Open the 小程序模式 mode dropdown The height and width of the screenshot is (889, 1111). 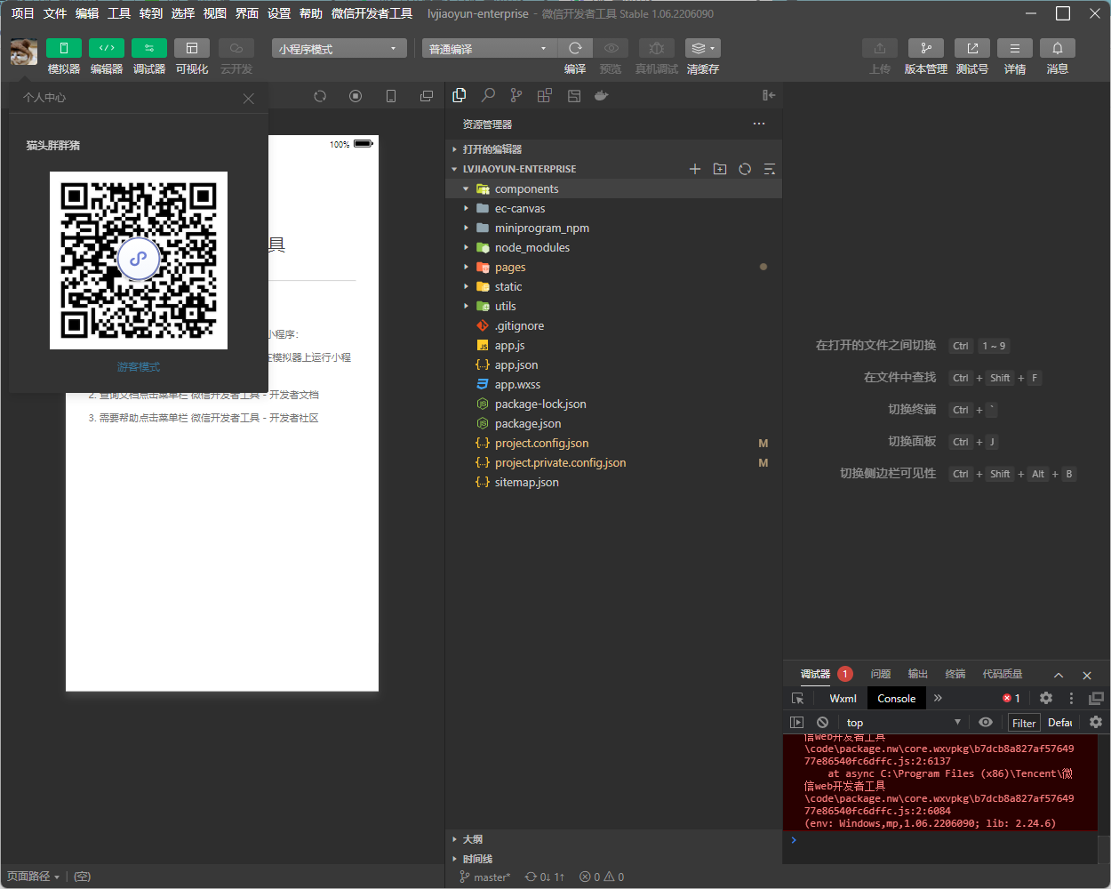[340, 48]
